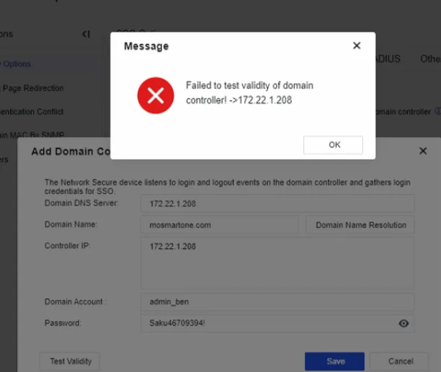The width and height of the screenshot is (441, 372).
Task: Click the info icon beside domain controller
Action: click(438, 111)
